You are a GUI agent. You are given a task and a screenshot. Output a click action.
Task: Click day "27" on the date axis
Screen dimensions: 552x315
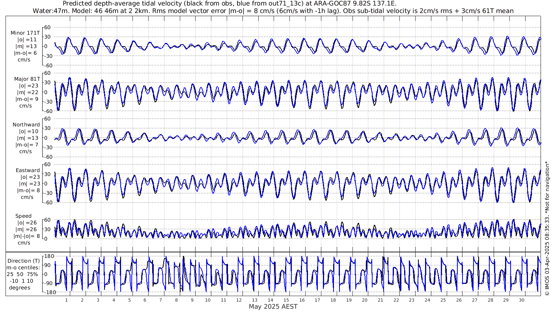(x=474, y=300)
